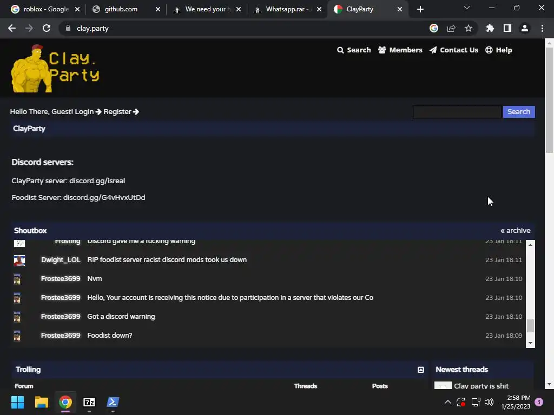The image size is (554, 415).
Task: Open the Chrome profile menu
Action: point(525,28)
